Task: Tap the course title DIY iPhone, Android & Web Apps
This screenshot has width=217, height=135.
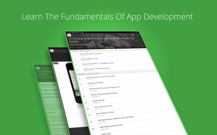Action: (x=101, y=40)
